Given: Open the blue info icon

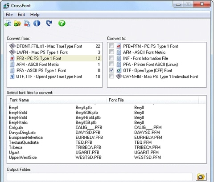Looking at the screenshot, I should (37, 23).
